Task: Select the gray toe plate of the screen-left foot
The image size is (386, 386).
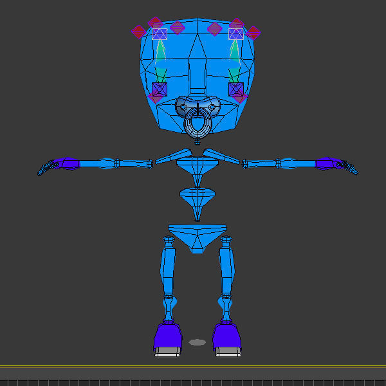Action: 167,352
